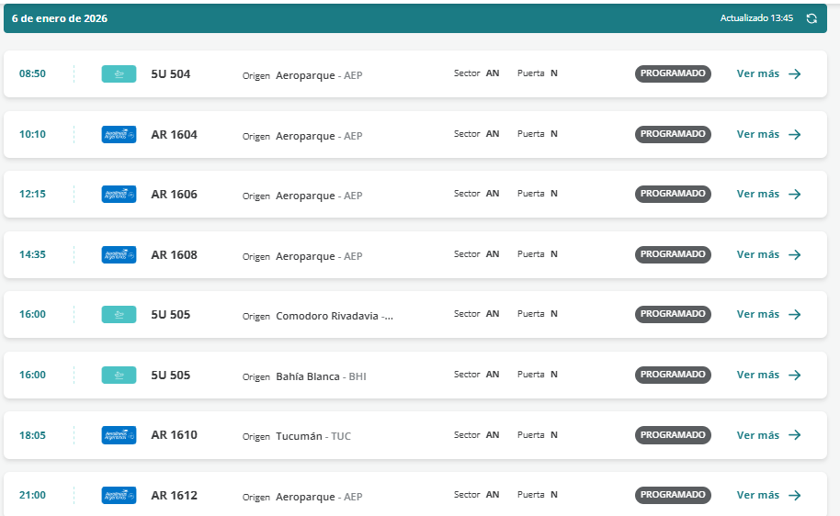Click Aerolíneas Argentinas logo for flight AR 1608
Screen dimensions: 840x516
(x=119, y=255)
